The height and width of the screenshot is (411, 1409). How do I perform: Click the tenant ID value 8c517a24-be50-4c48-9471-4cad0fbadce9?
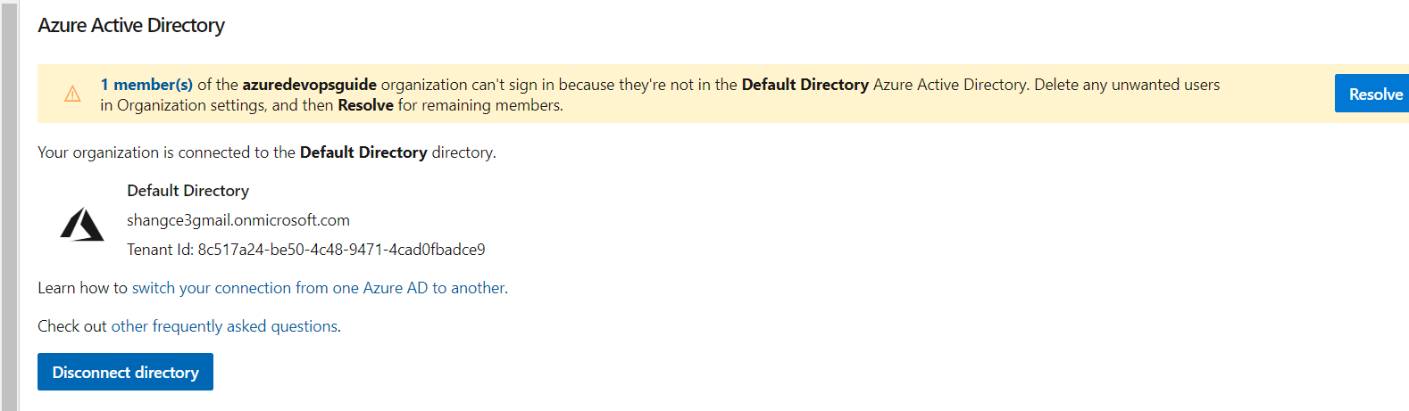click(341, 250)
